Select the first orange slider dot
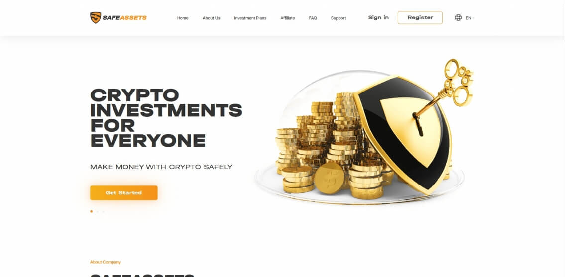 91,211
